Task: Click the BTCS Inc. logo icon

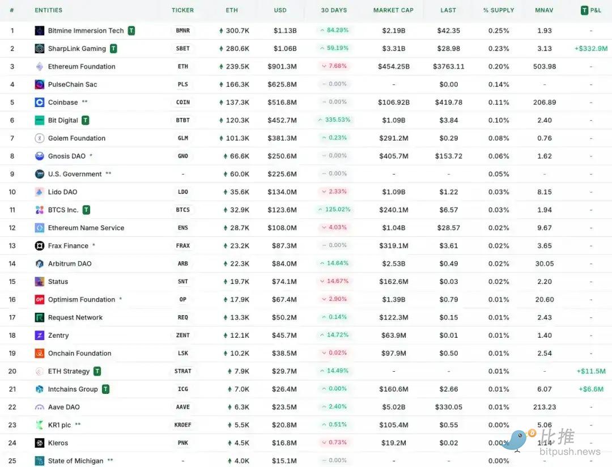Action: click(40, 210)
